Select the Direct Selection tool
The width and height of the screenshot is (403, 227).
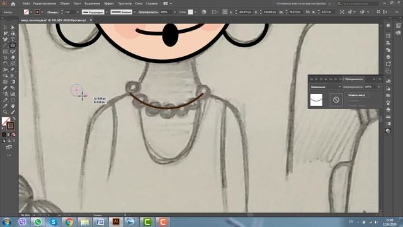point(13,27)
